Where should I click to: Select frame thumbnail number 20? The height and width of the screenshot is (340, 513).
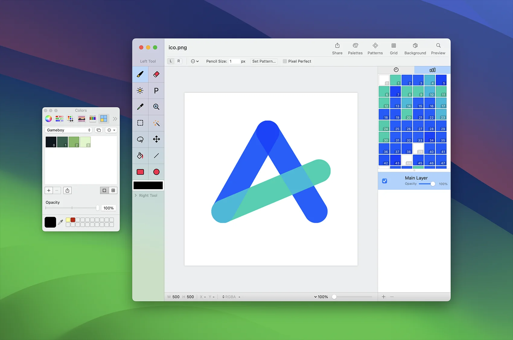pyautogui.click(x=407, y=115)
